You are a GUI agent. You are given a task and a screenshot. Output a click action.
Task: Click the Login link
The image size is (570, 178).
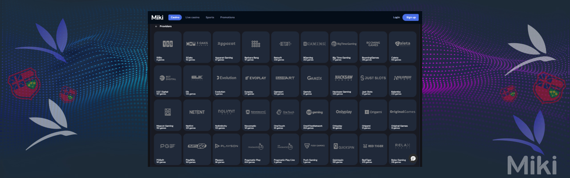click(396, 17)
